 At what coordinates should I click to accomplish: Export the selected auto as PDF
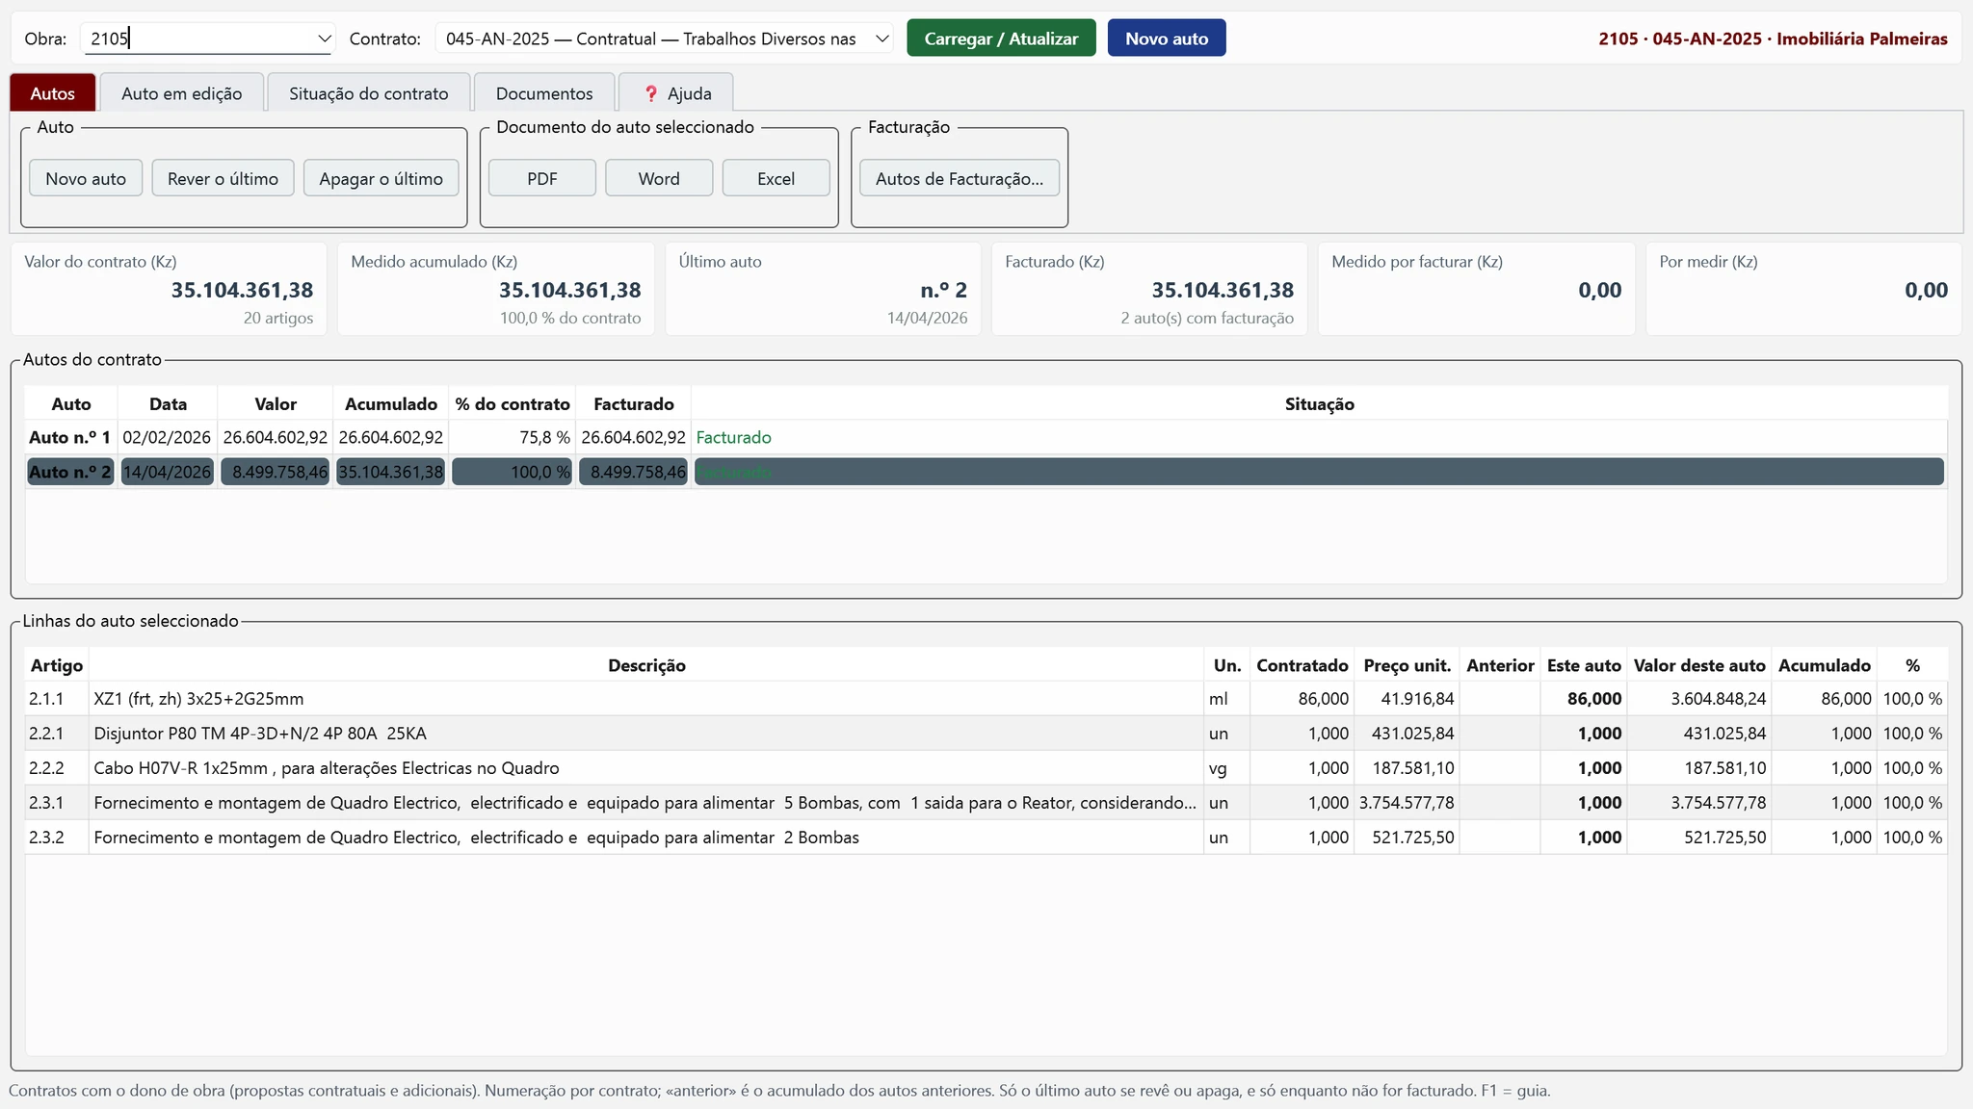(x=542, y=178)
